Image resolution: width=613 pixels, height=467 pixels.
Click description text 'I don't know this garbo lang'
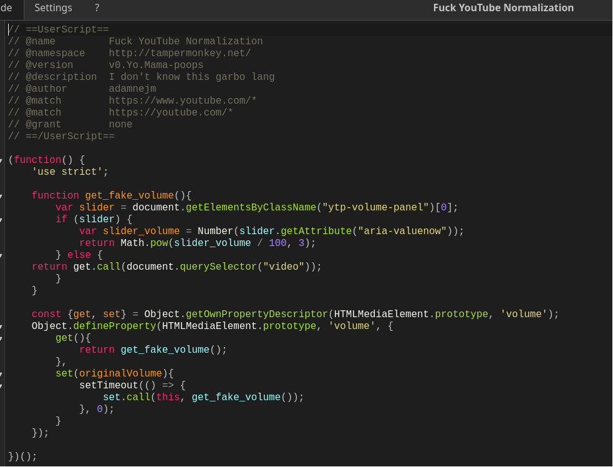(x=191, y=77)
